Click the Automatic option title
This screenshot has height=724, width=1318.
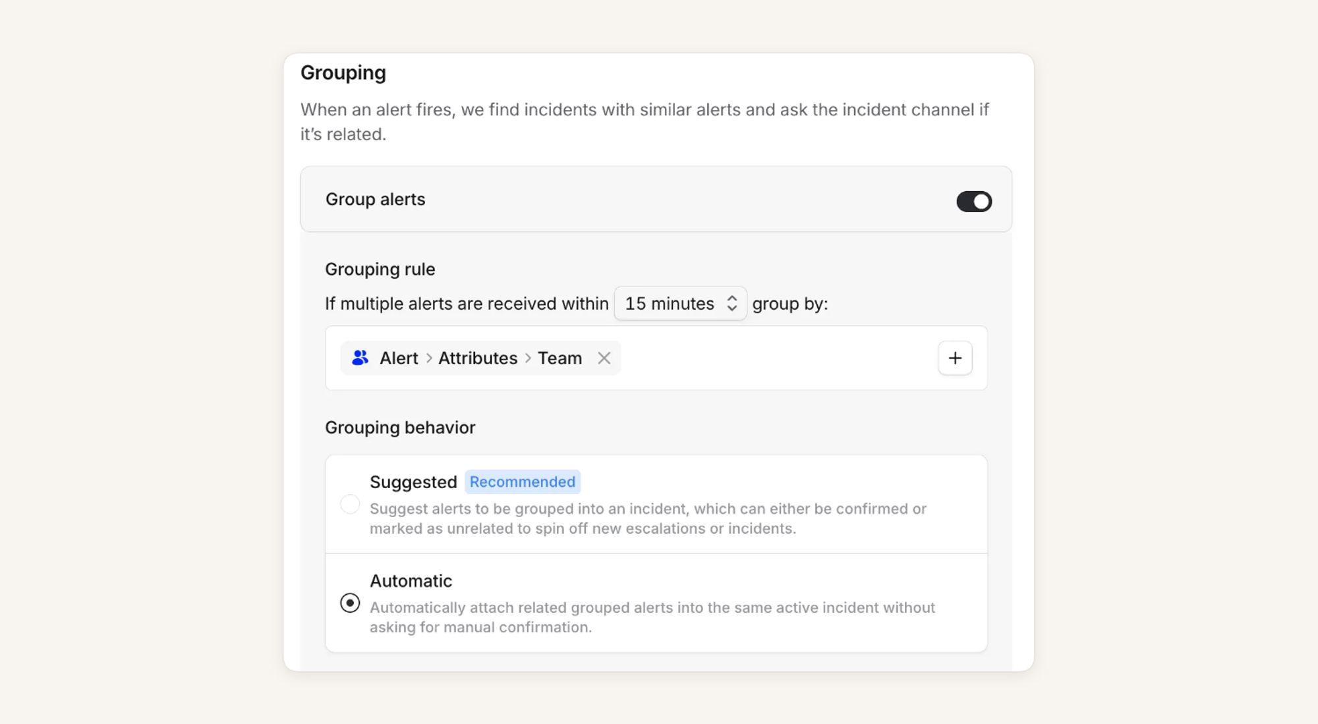(x=411, y=580)
